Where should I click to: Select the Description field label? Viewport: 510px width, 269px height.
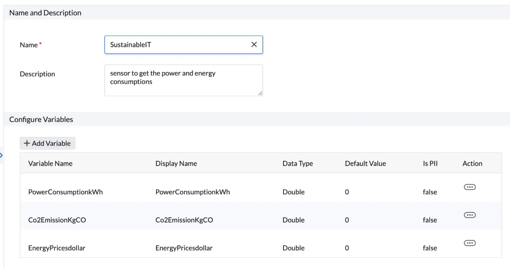[37, 74]
